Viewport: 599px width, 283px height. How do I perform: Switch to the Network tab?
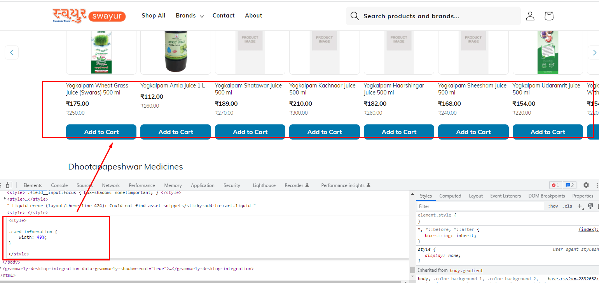111,185
